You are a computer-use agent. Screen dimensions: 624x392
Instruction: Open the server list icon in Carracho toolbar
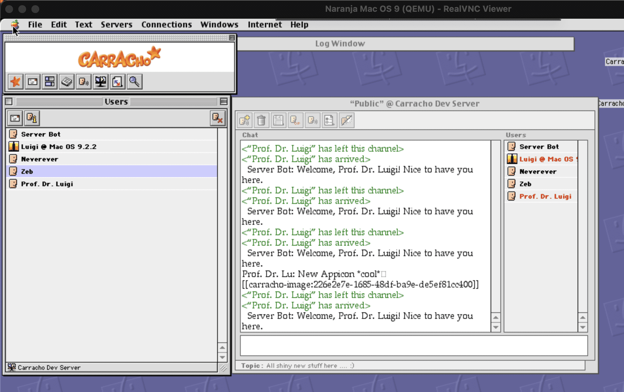[x=49, y=82]
